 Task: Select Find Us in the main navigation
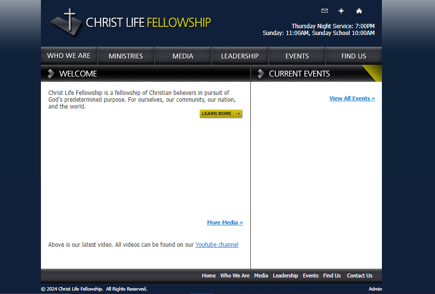[x=354, y=56]
